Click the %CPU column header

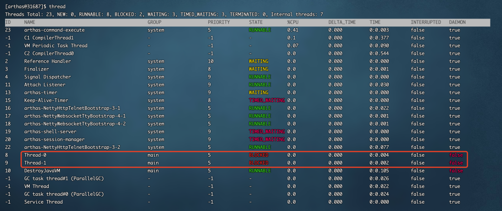(x=293, y=22)
